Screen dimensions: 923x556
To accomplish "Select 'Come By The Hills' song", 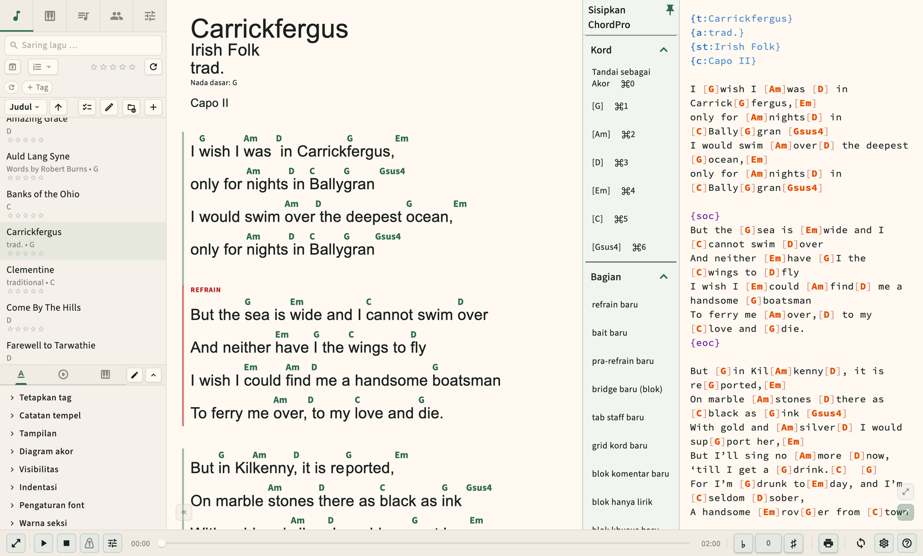I will [83, 317].
